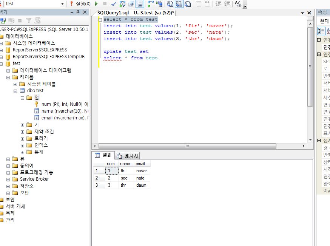Expand the 데이터베이스 다이어그램 folder
This screenshot has height=246, width=330.
click(8, 71)
